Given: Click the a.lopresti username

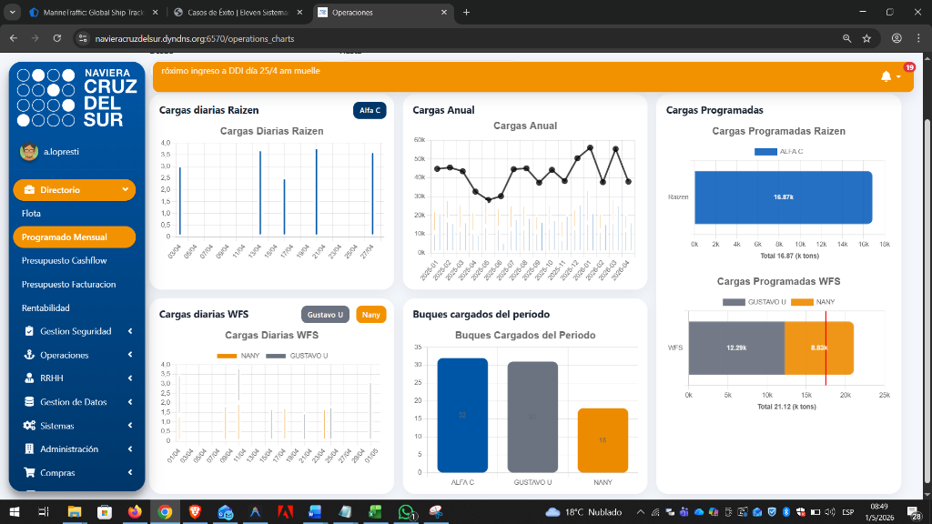Looking at the screenshot, I should pos(61,152).
